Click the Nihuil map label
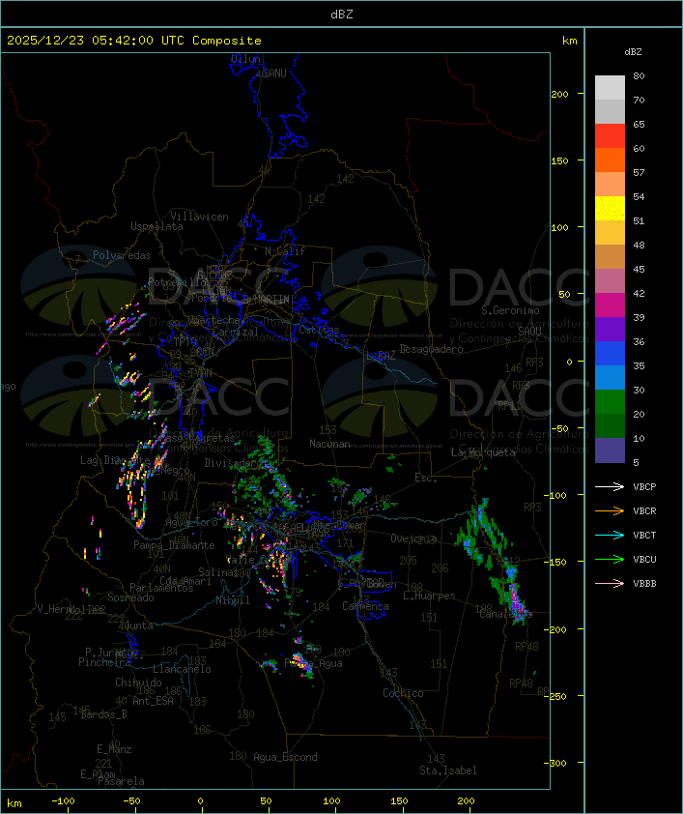Screen dimensions: 683x814 tap(233, 600)
